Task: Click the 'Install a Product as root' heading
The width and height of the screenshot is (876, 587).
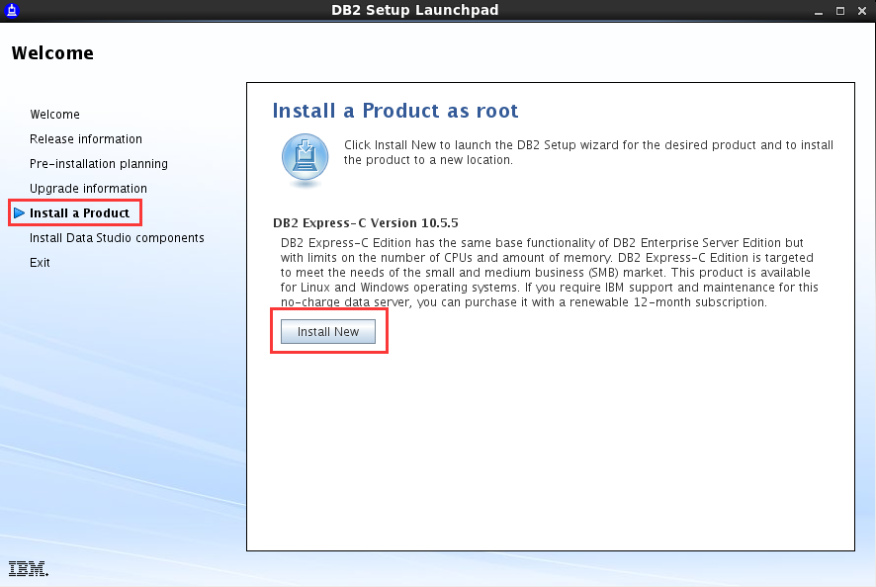Action: [395, 111]
